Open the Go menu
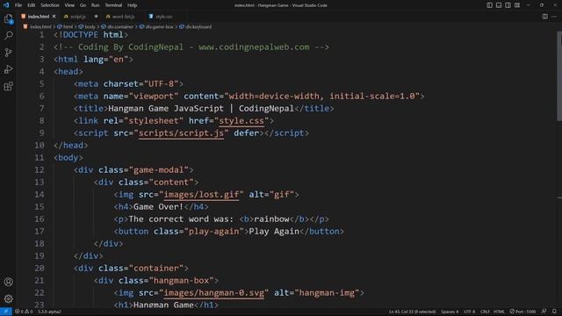This screenshot has width=562, height=316. click(x=83, y=5)
